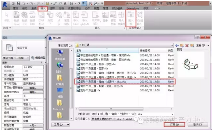
Task: Click the view scale field showing 1 : 100
Action: click(x=34, y=67)
